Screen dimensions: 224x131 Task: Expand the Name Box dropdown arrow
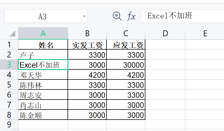tap(84, 16)
